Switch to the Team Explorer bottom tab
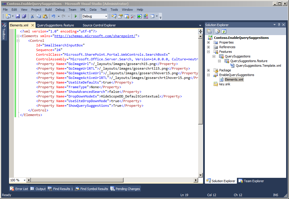This screenshot has width=289, height=199. [251, 181]
